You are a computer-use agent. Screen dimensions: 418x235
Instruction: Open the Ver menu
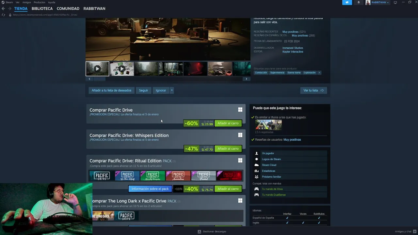[x=18, y=2]
